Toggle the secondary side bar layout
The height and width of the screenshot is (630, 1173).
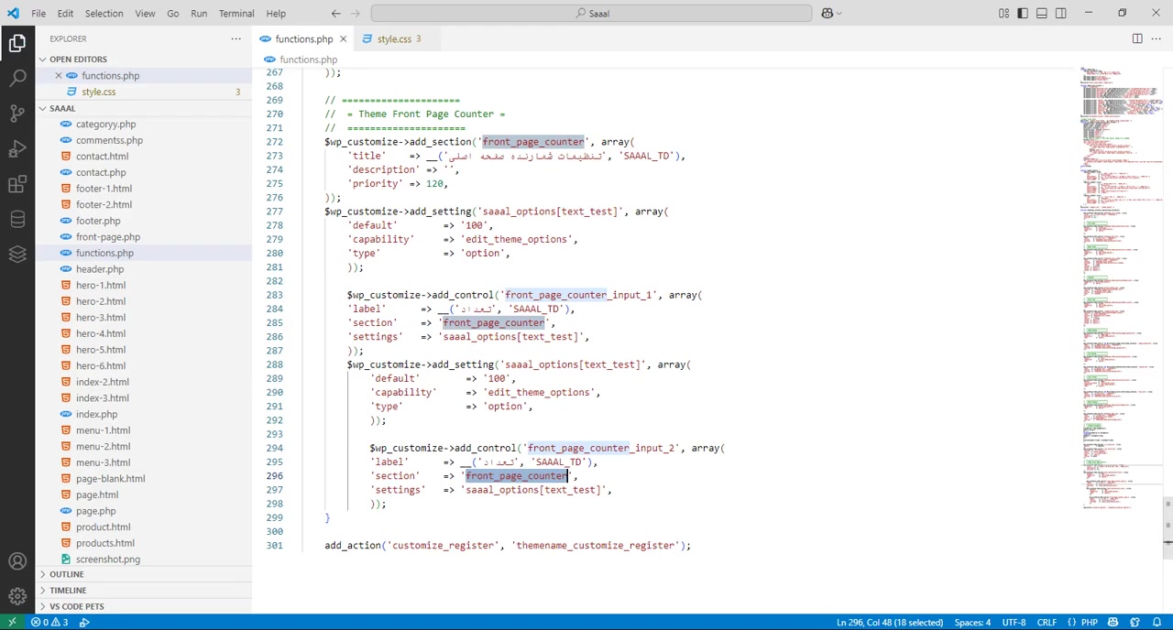[x=1060, y=13]
